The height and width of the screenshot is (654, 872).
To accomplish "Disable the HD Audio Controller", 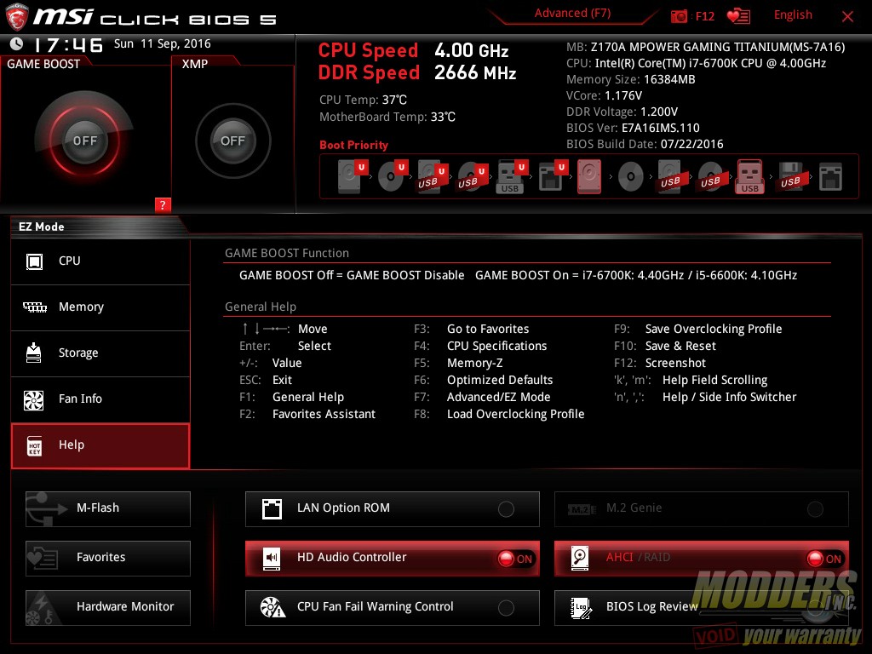I will click(392, 558).
